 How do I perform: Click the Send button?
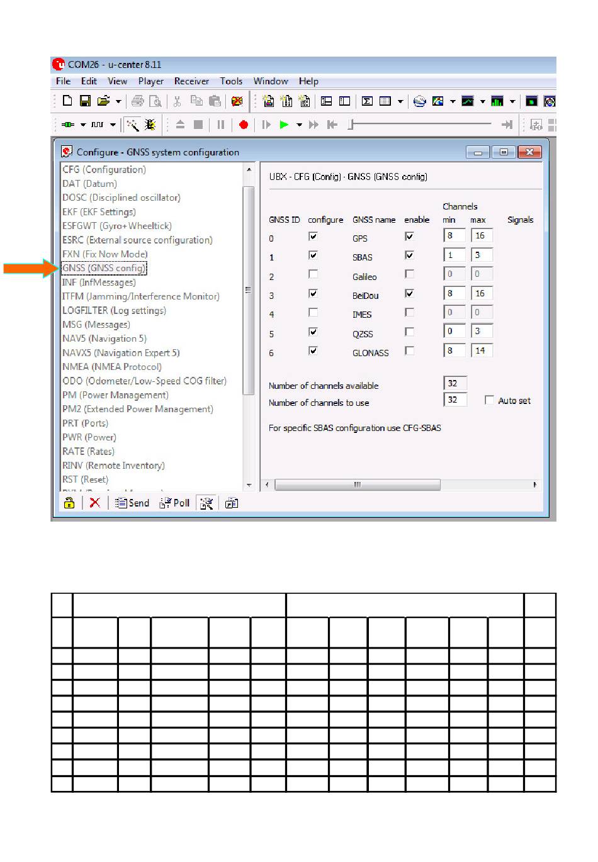(x=132, y=503)
